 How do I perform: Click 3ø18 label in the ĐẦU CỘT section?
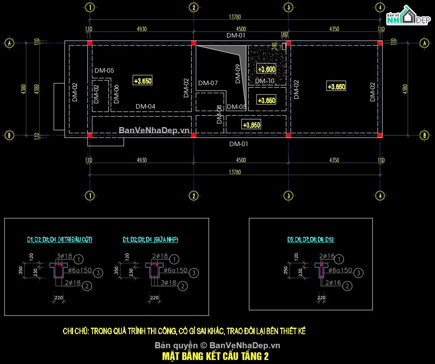(65, 256)
